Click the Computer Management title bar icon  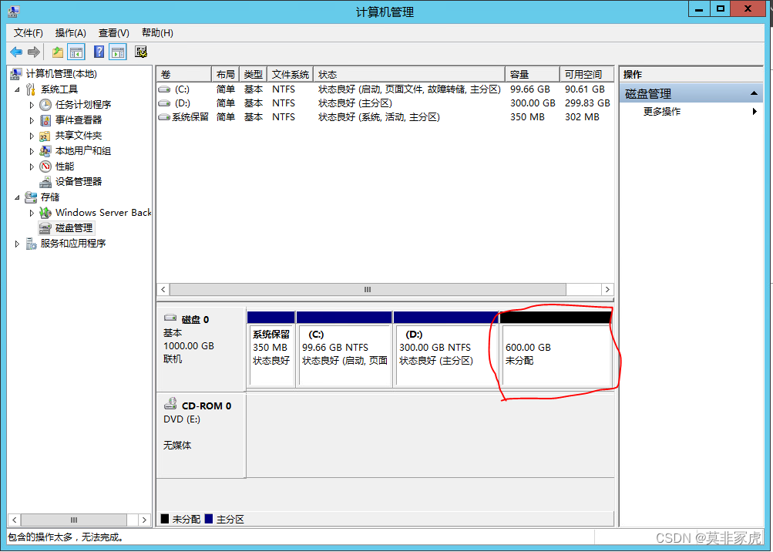pos(13,10)
